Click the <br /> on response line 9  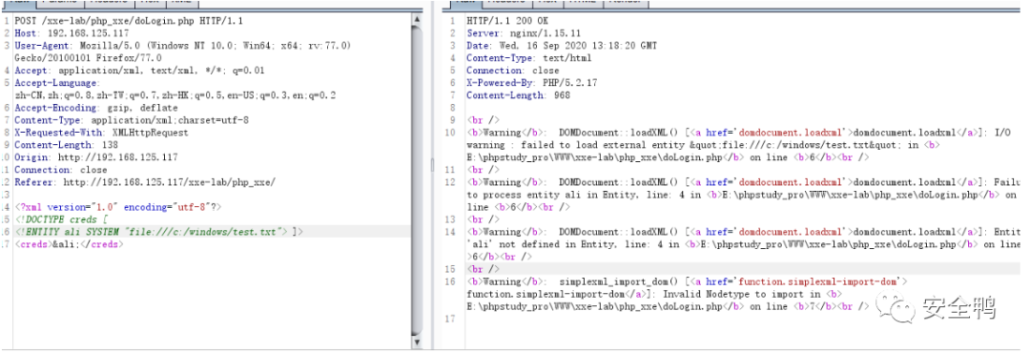(x=483, y=120)
